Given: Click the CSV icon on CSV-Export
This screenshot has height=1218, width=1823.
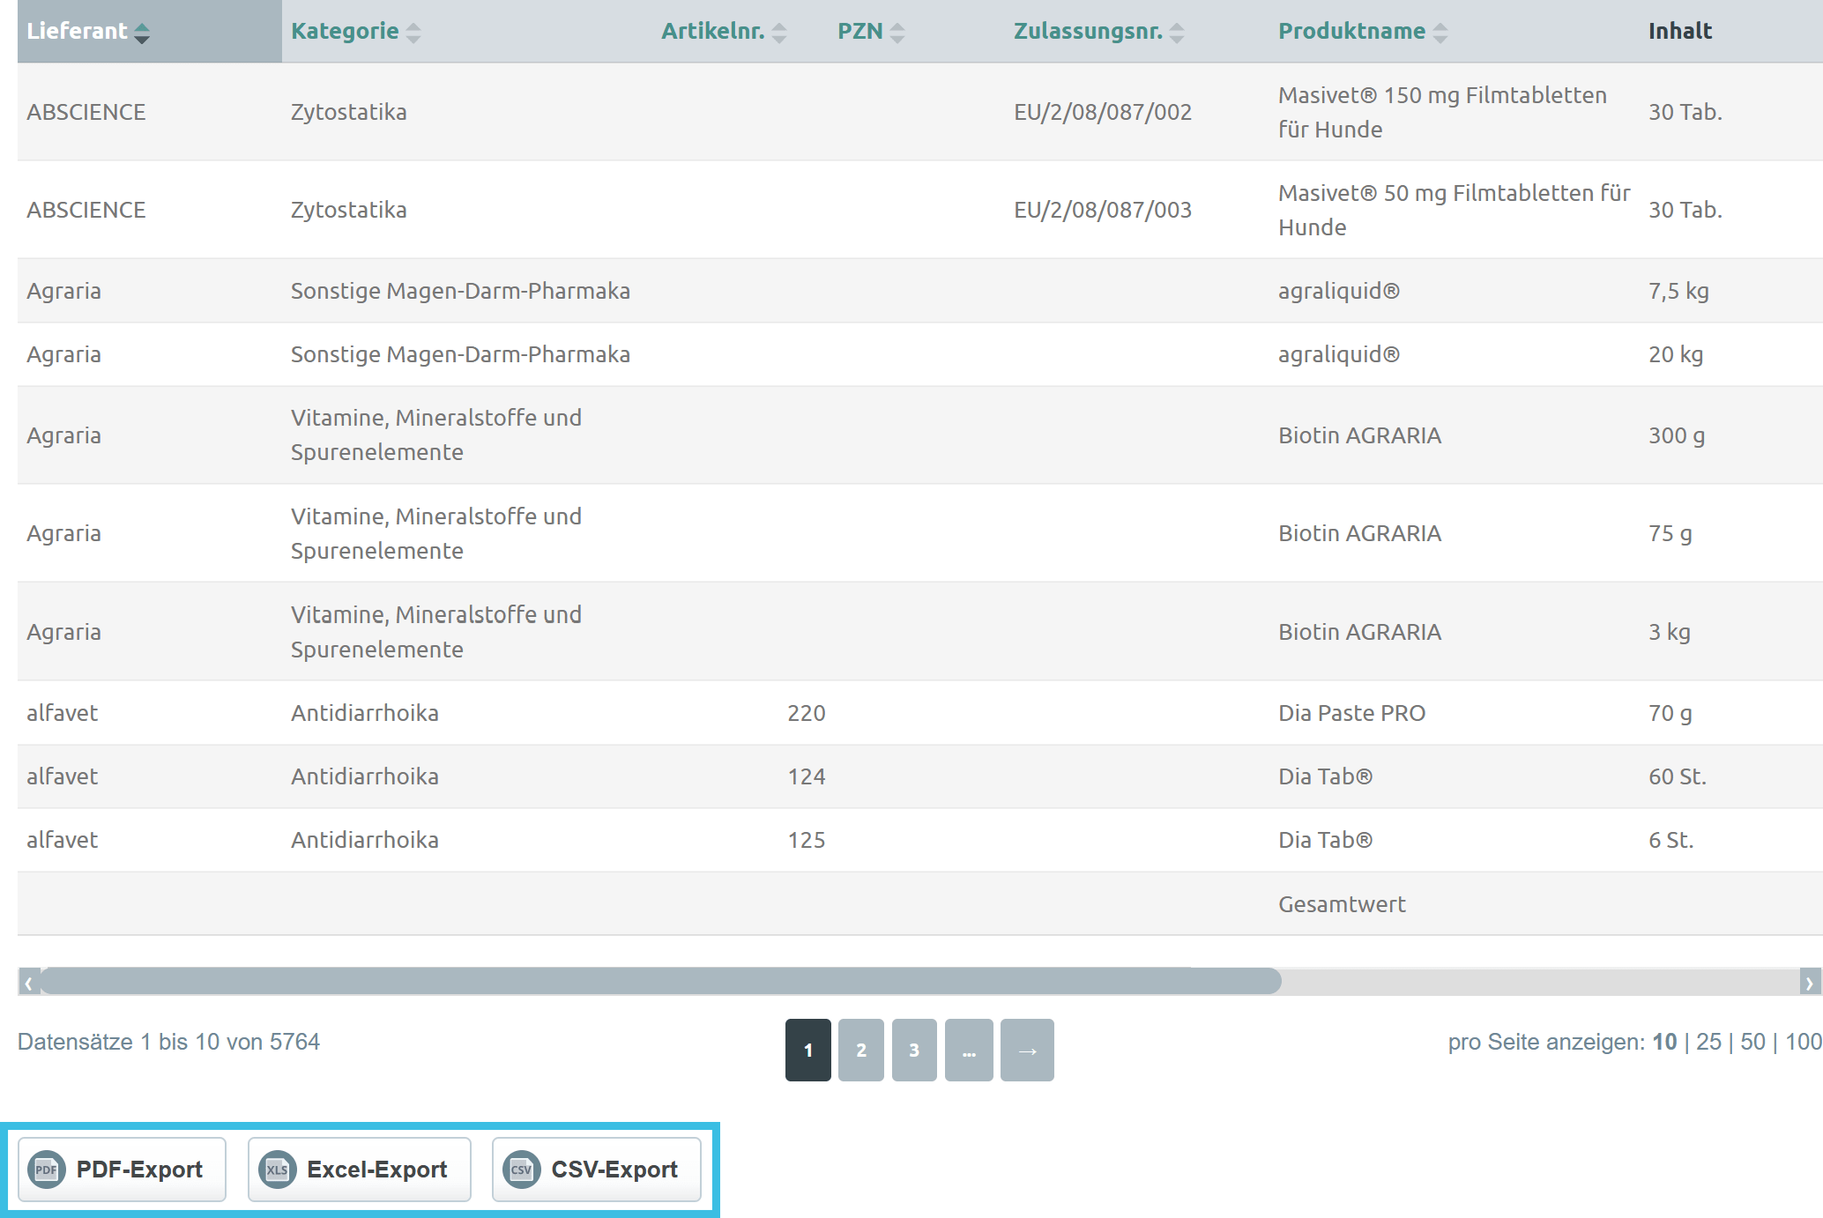Looking at the screenshot, I should point(521,1170).
